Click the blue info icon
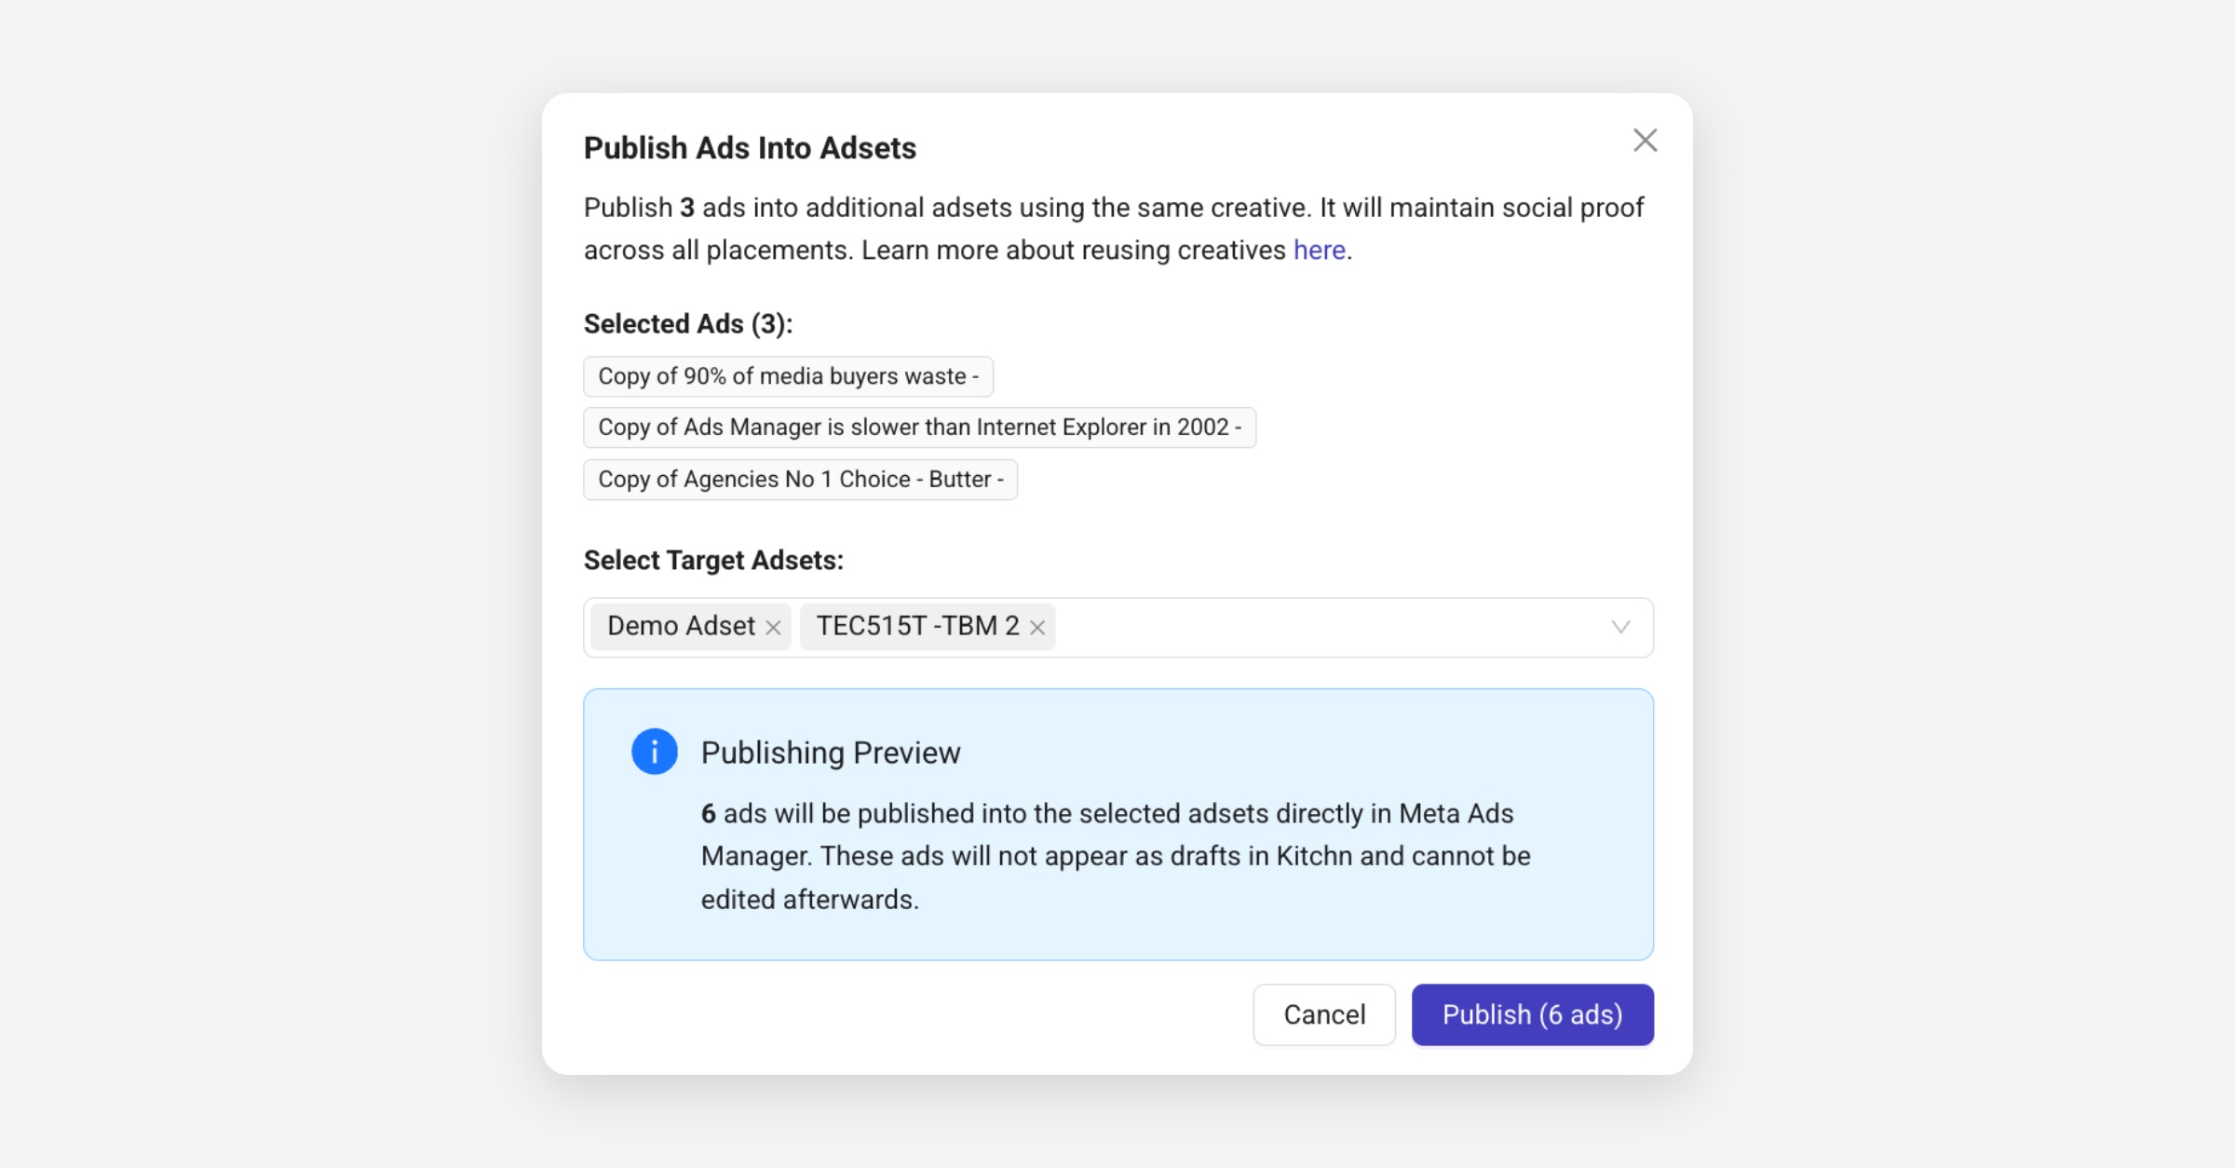Viewport: 2235px width, 1168px height. (654, 752)
